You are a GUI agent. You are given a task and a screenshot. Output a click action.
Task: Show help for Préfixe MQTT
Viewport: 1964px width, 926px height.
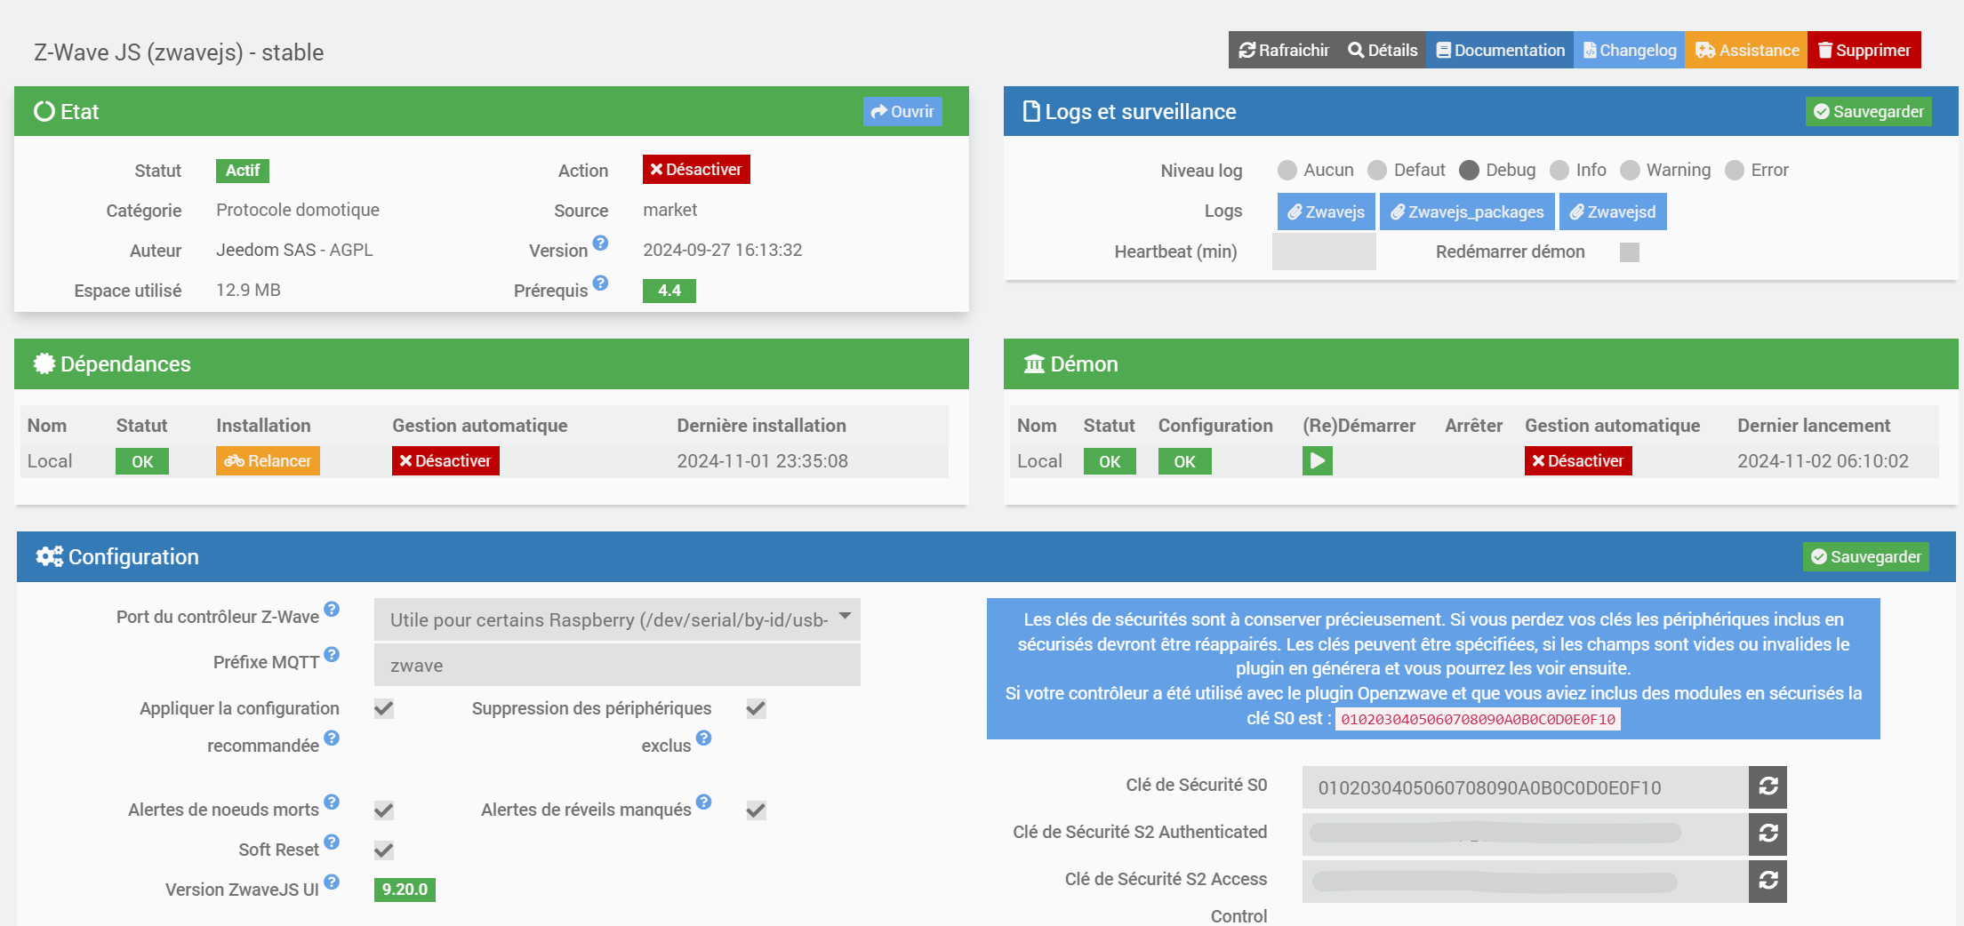point(332,654)
